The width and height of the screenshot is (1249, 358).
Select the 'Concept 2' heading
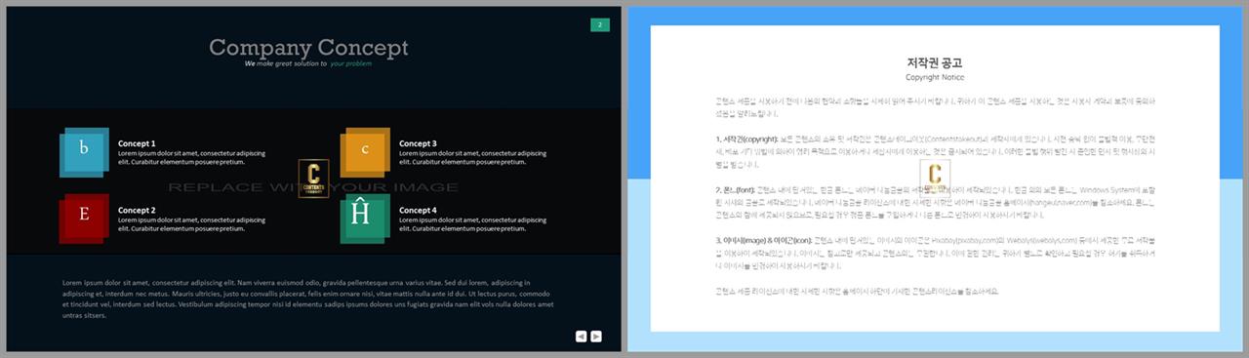pyautogui.click(x=137, y=210)
